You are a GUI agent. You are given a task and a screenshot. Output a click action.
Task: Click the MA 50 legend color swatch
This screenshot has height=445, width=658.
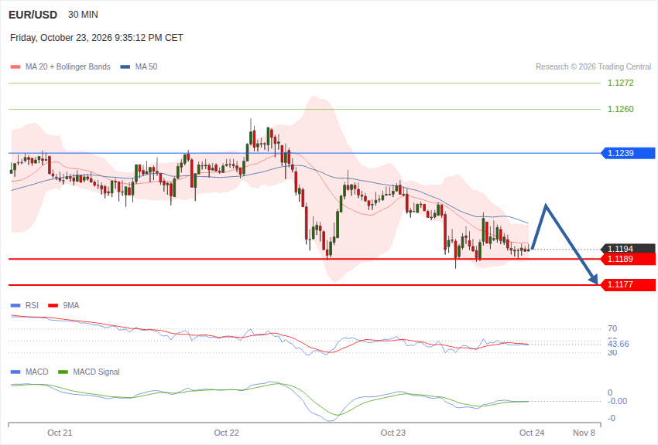pos(125,67)
